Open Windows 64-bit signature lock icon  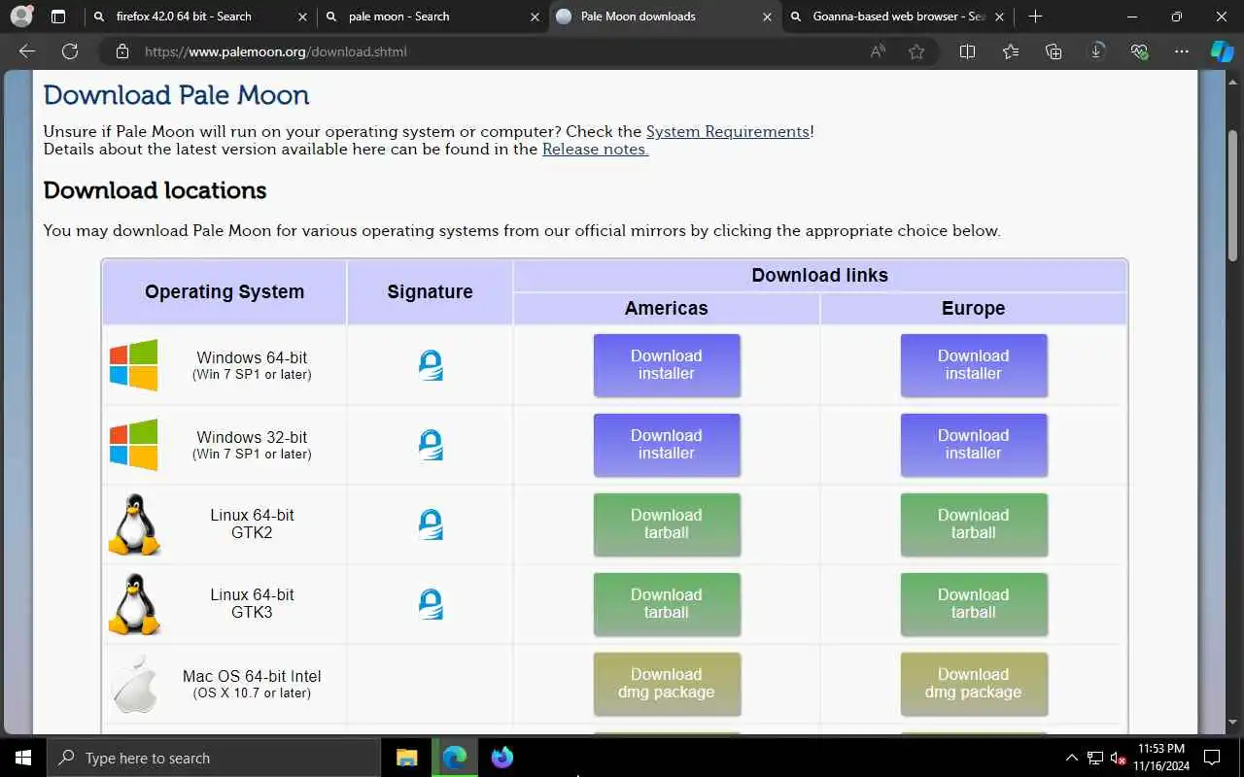pos(430,365)
